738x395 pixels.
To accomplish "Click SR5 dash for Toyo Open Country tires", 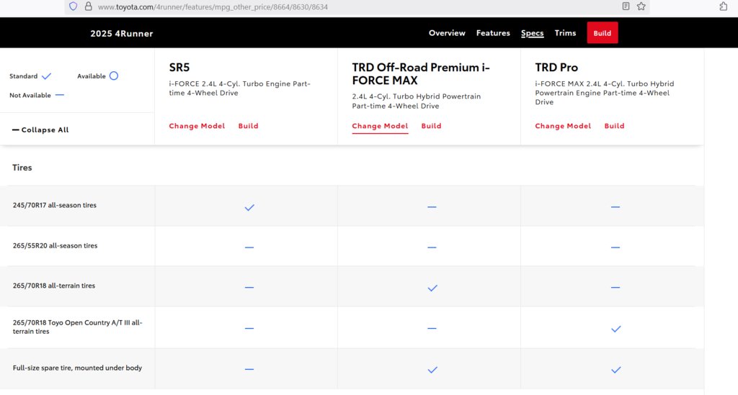I will (249, 328).
